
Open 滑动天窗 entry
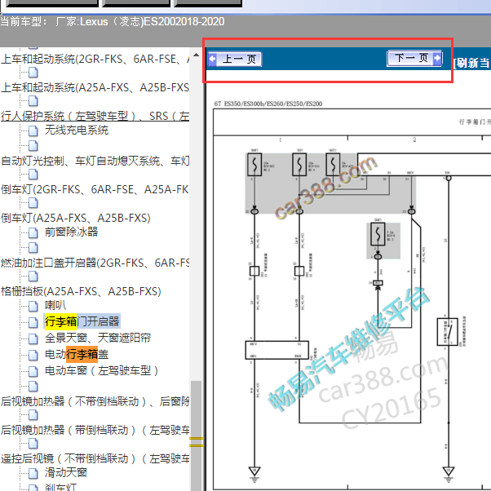[x=66, y=472]
